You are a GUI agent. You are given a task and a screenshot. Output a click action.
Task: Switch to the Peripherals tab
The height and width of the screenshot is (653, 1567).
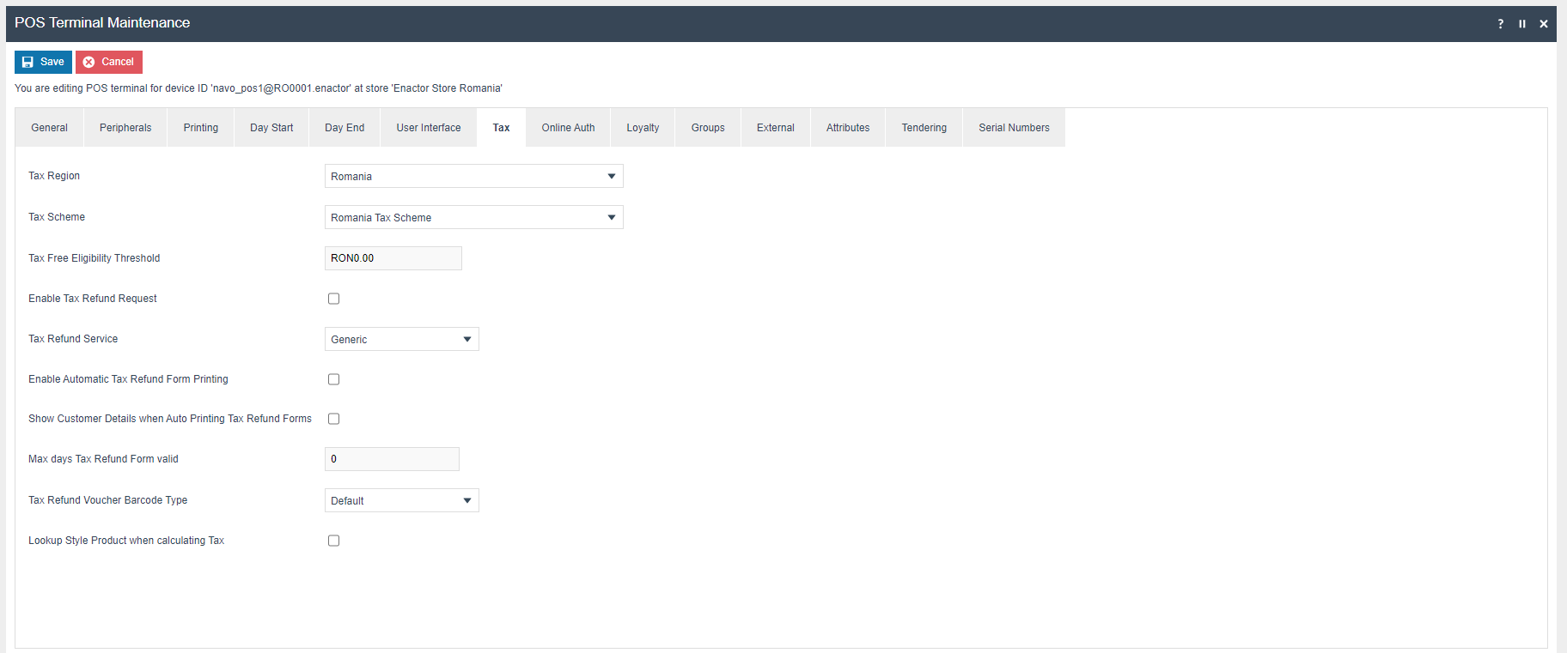pos(125,128)
